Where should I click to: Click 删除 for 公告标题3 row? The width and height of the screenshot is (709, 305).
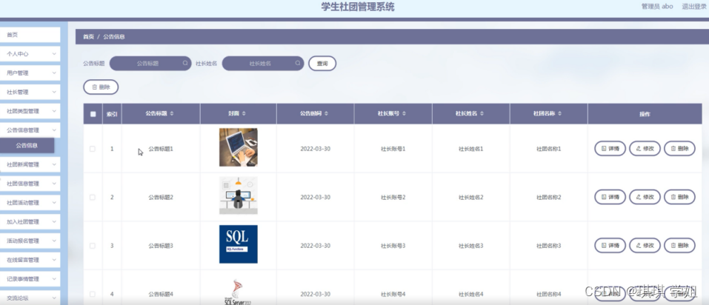pos(679,245)
